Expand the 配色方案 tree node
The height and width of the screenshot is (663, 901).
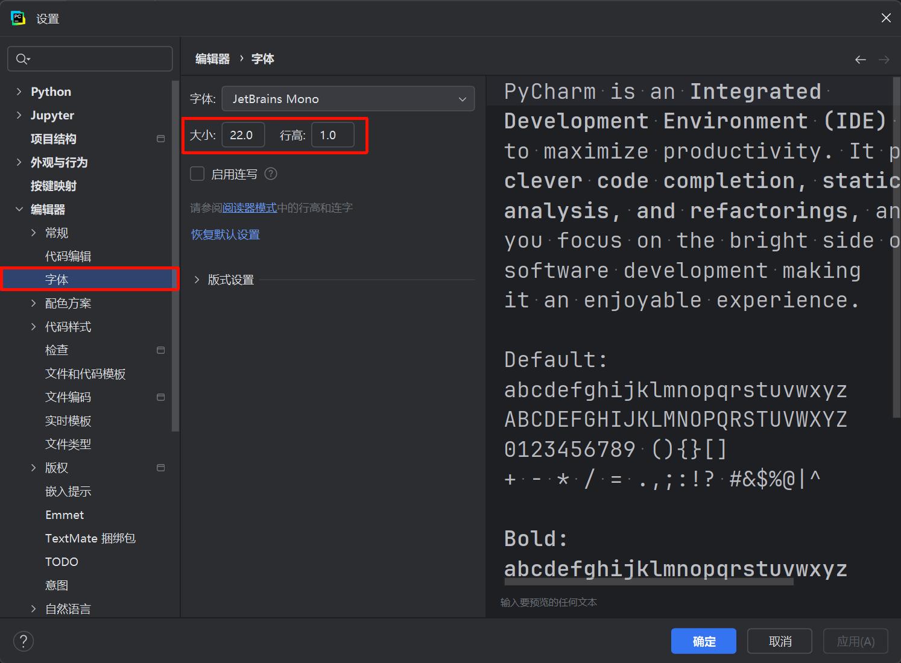(33, 303)
